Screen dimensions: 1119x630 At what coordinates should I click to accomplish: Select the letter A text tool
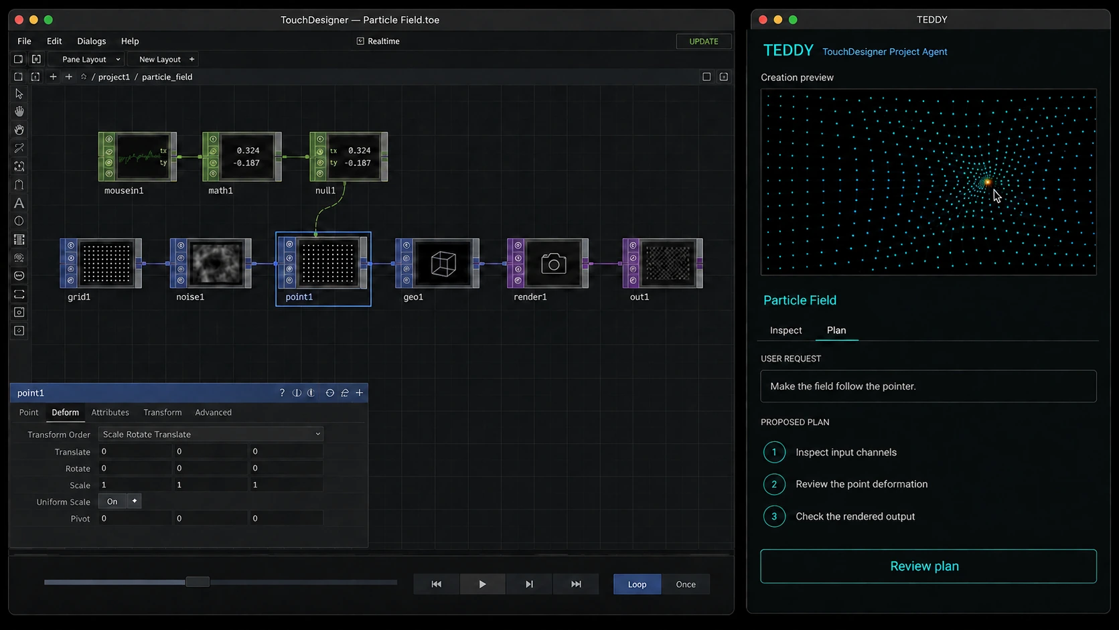click(19, 203)
